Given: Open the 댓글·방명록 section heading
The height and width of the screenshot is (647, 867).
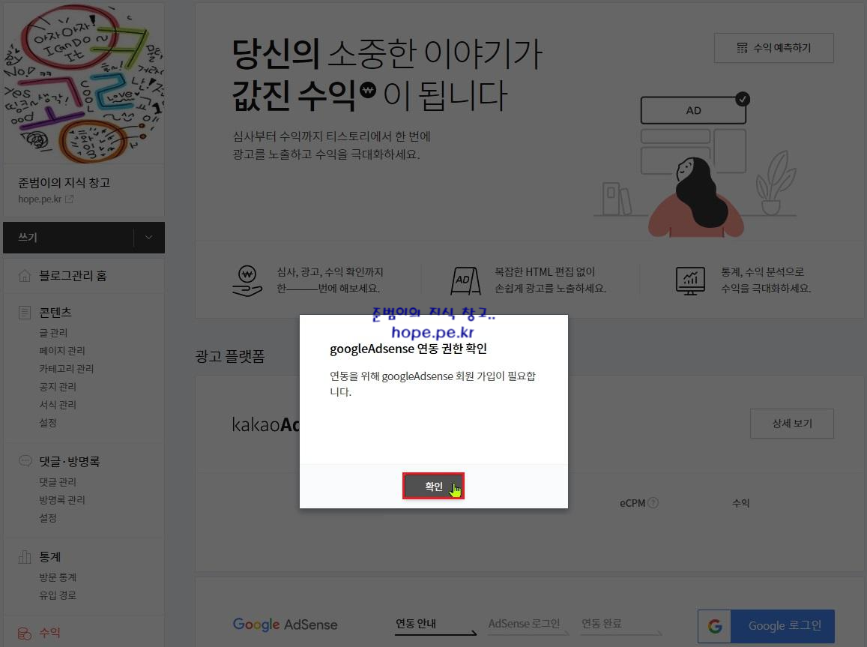Looking at the screenshot, I should (69, 462).
